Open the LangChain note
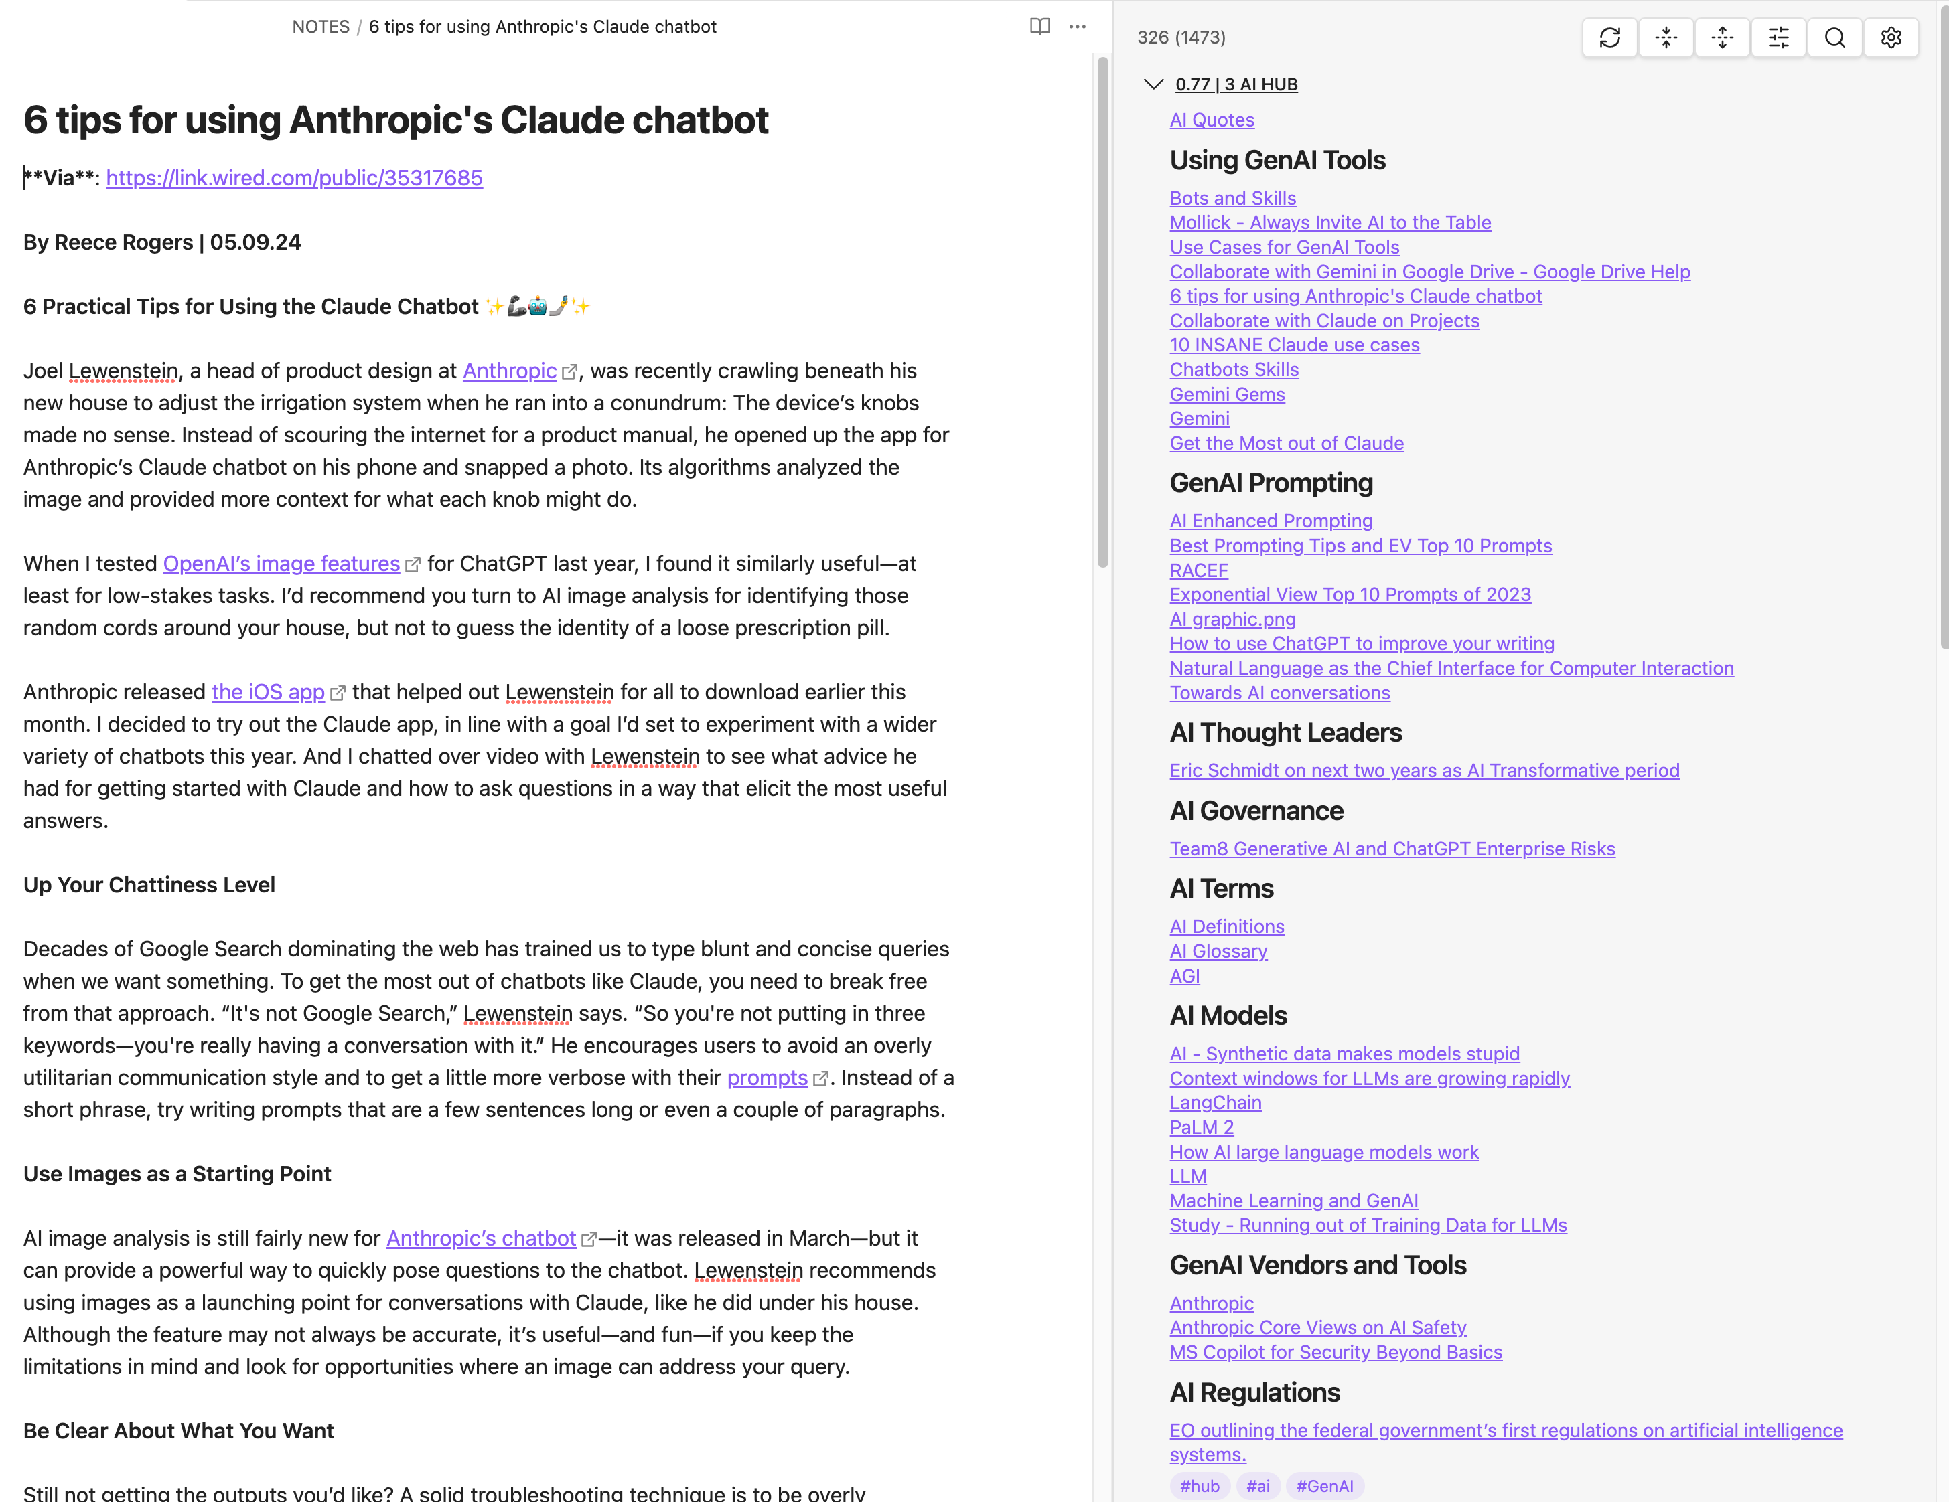Image resolution: width=1949 pixels, height=1502 pixels. tap(1216, 1102)
